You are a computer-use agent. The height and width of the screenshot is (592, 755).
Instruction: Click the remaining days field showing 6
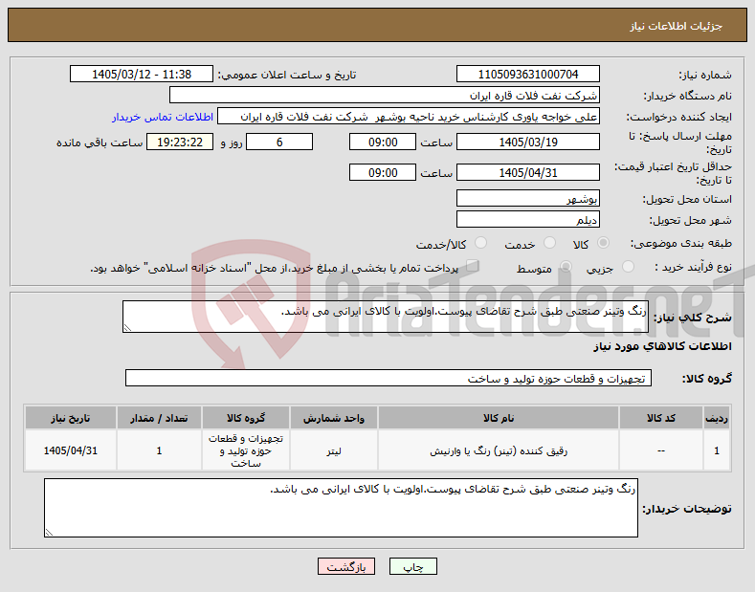coord(279,142)
